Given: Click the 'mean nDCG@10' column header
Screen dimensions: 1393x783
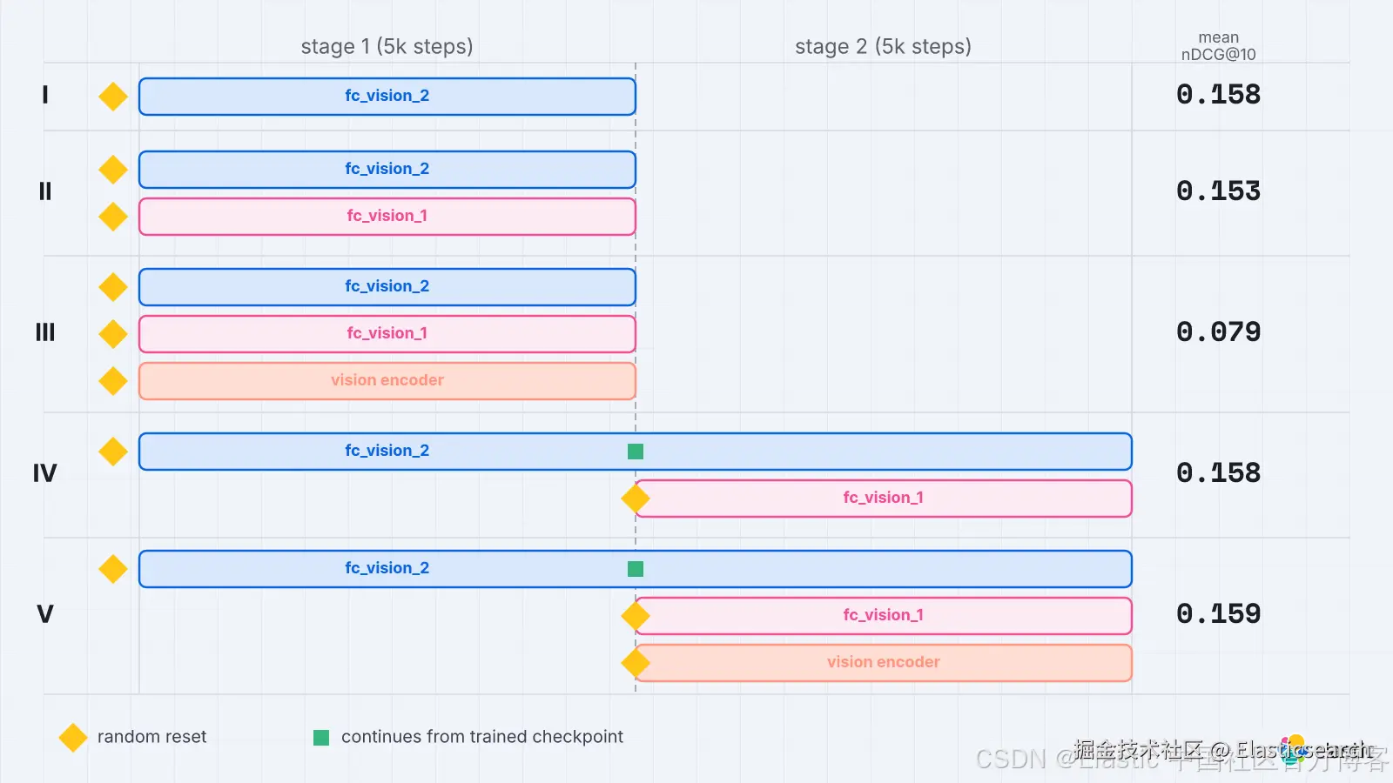Looking at the screenshot, I should click(1219, 46).
